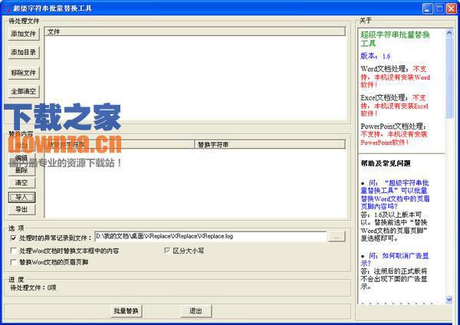Maximize the window

(439, 8)
